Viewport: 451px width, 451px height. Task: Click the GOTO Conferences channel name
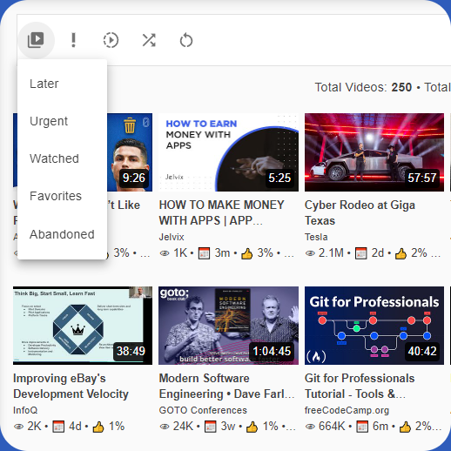[203, 410]
